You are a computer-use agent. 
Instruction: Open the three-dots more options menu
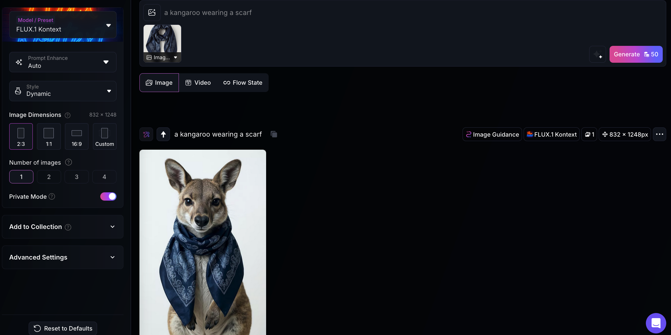click(x=660, y=134)
